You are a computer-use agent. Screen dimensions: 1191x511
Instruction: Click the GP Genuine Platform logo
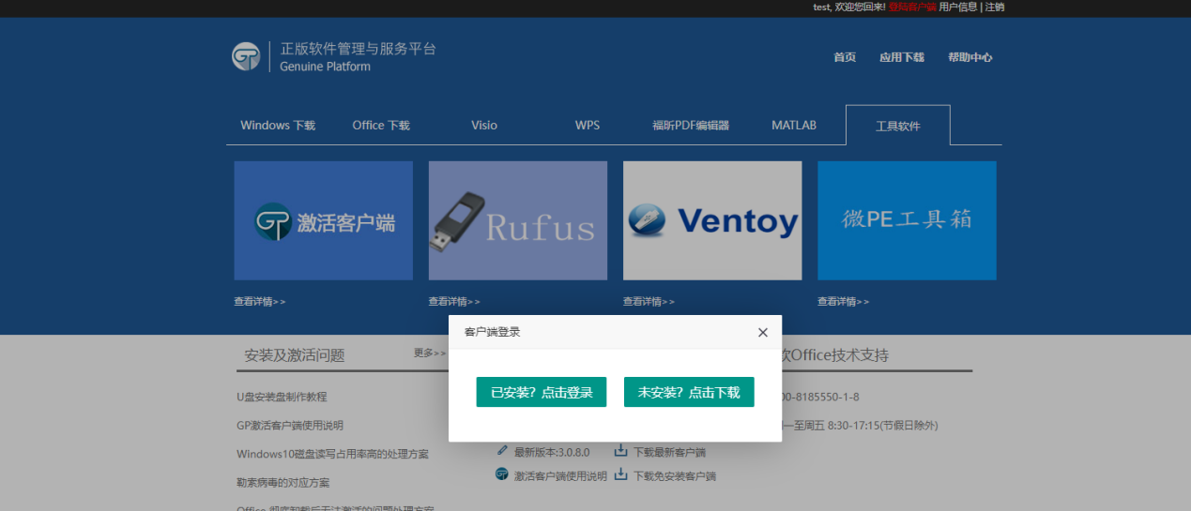[246, 56]
